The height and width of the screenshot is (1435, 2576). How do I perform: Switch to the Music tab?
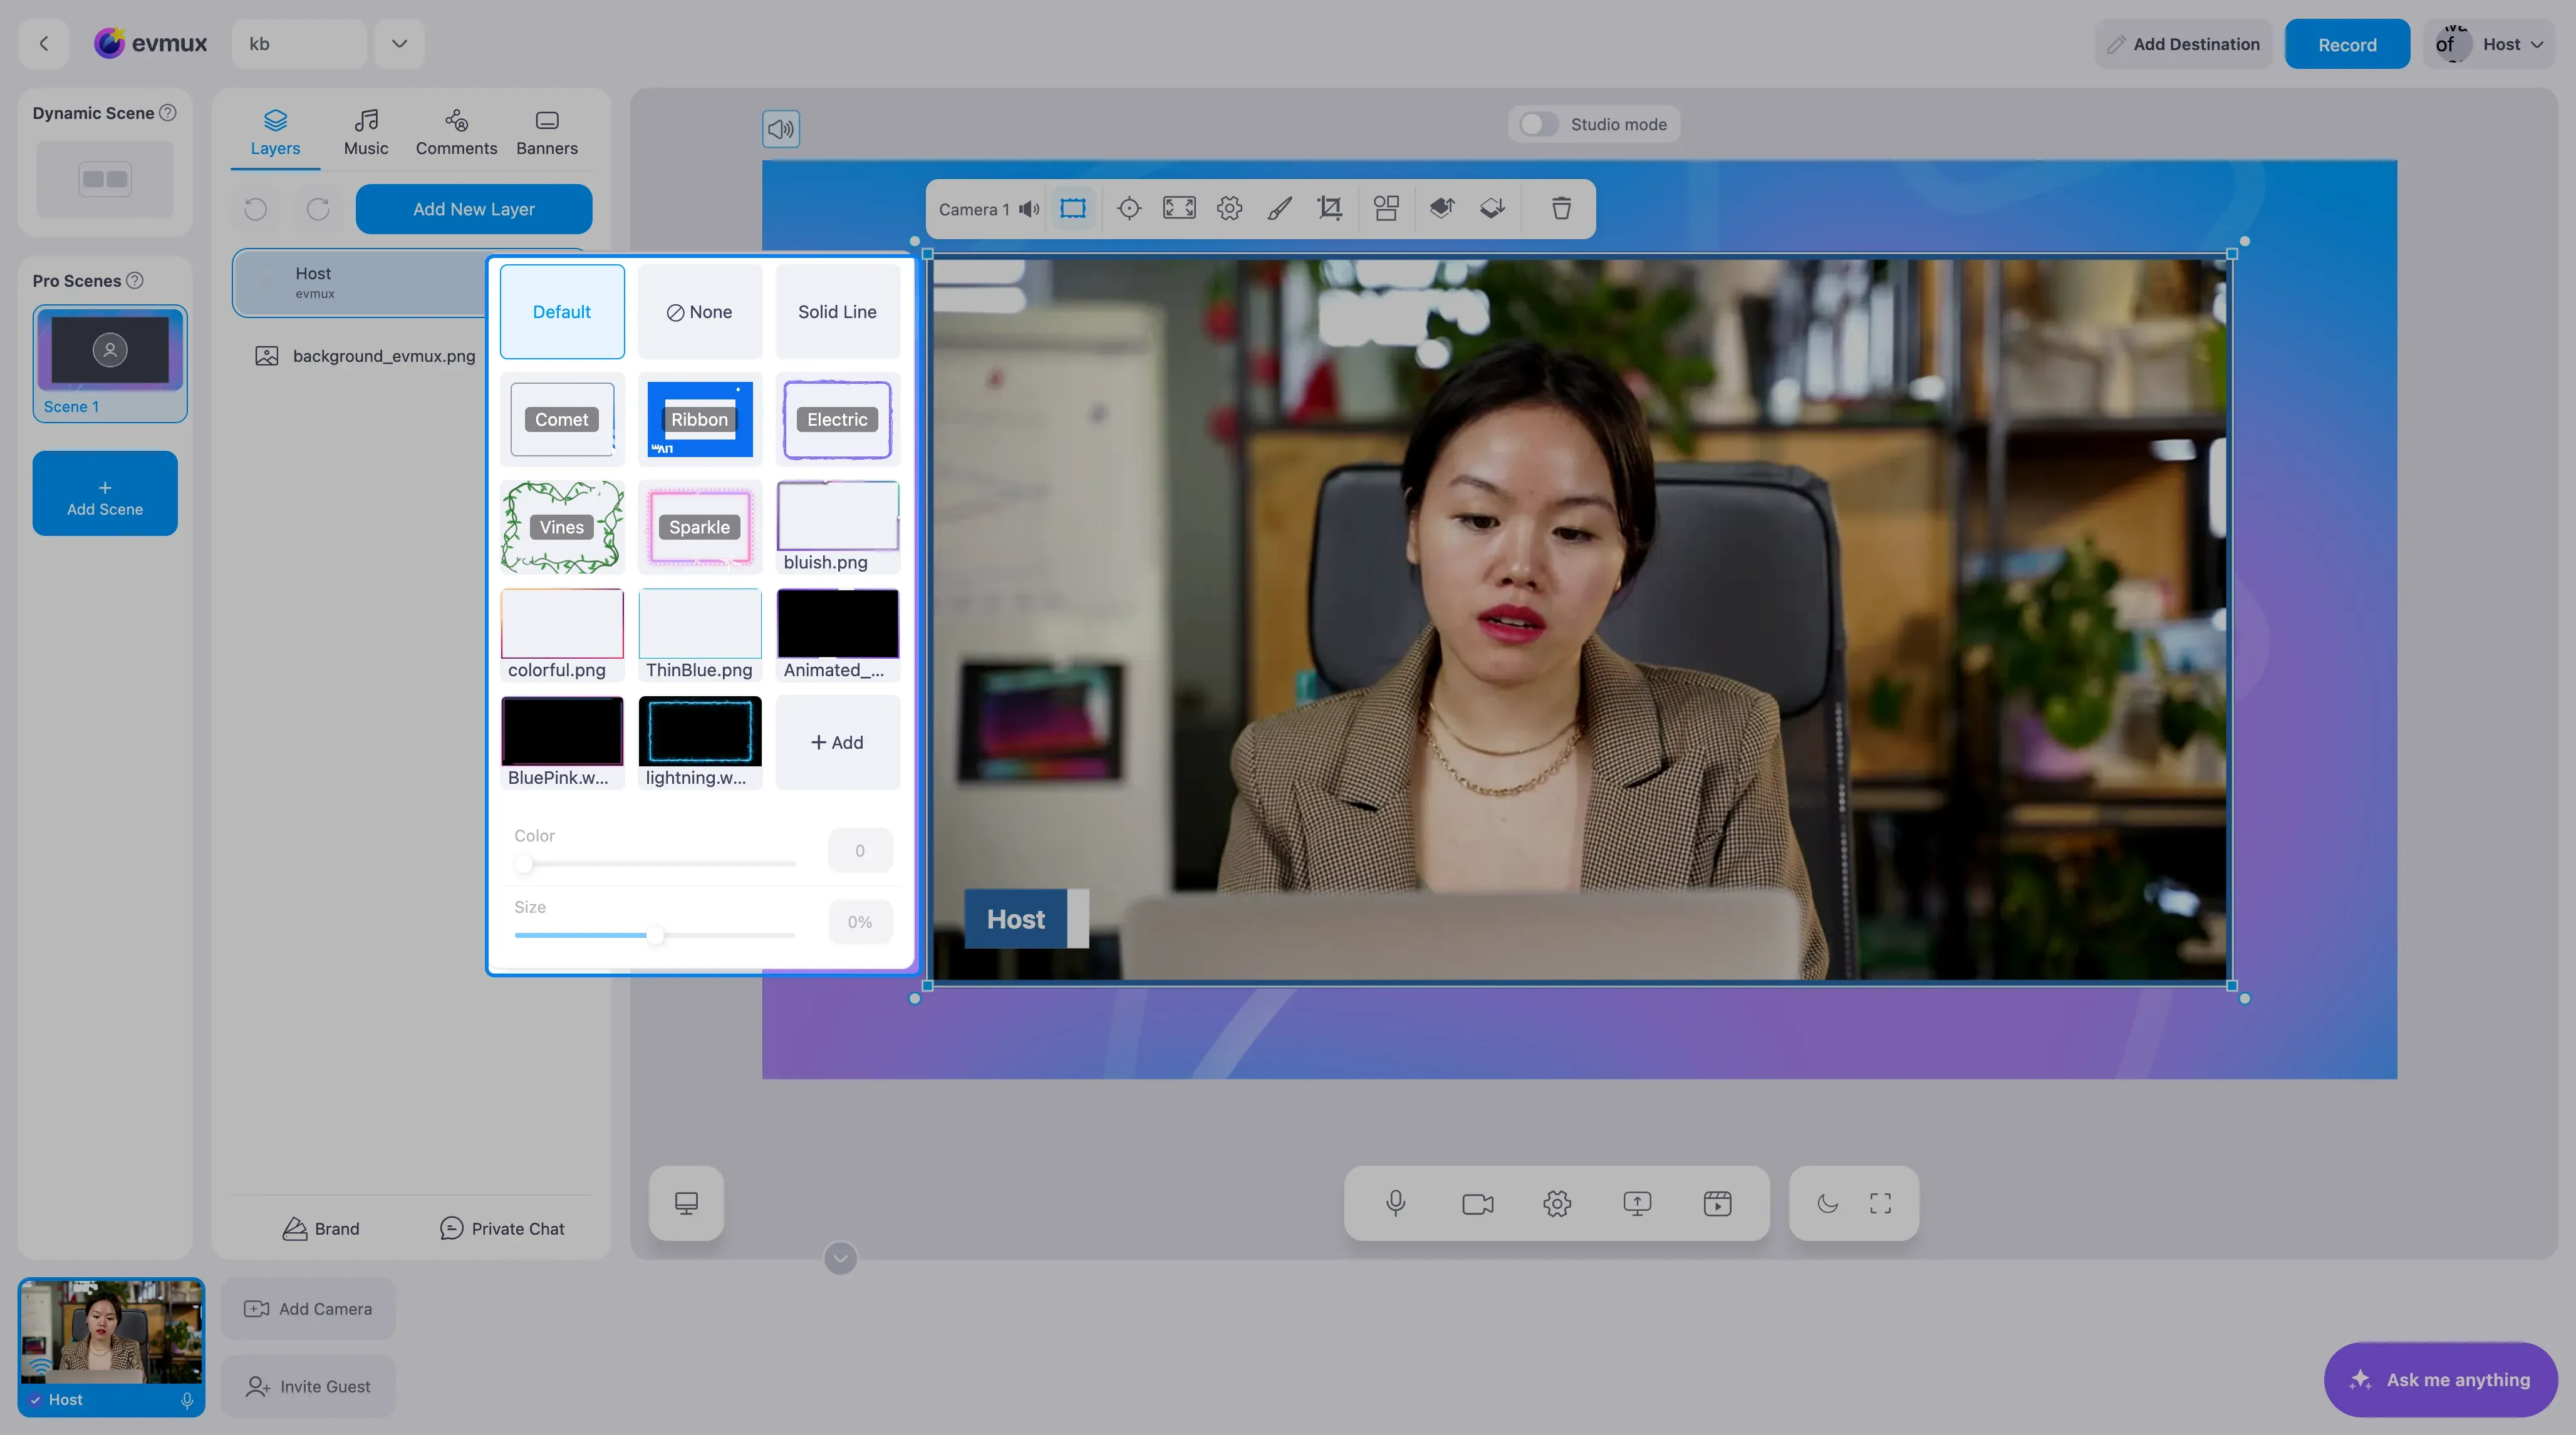366,133
